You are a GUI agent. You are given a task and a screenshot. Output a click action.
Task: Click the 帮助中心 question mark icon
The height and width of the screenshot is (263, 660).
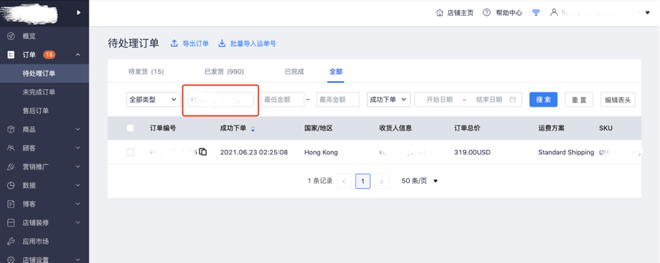click(x=487, y=13)
